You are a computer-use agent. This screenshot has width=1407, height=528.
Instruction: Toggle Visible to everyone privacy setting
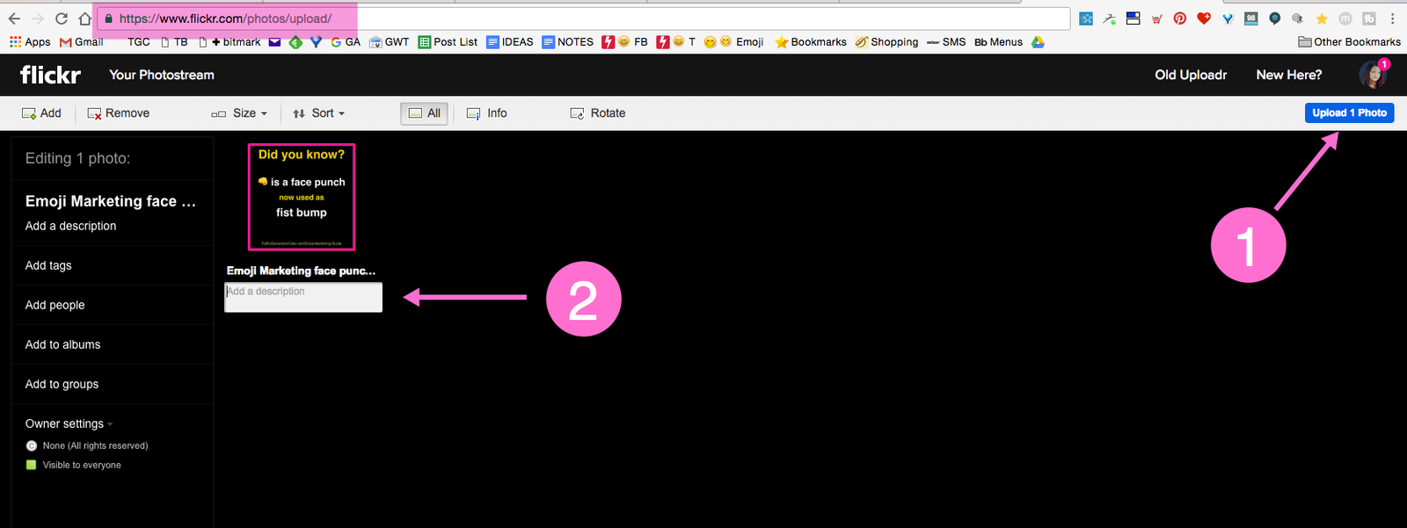[32, 466]
